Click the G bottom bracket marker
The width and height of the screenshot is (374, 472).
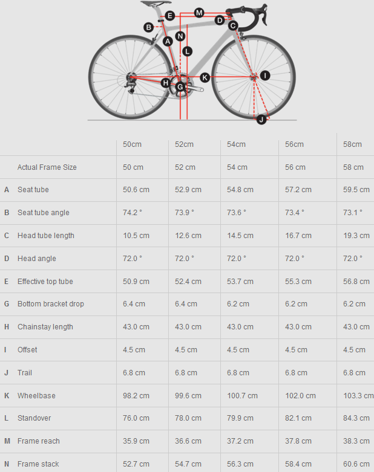click(x=180, y=88)
